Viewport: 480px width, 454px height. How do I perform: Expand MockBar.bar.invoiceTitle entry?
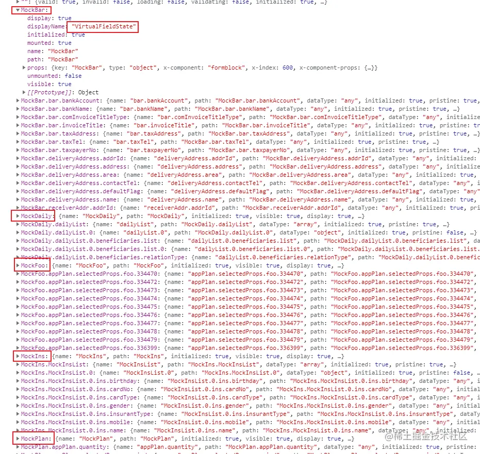pos(18,125)
